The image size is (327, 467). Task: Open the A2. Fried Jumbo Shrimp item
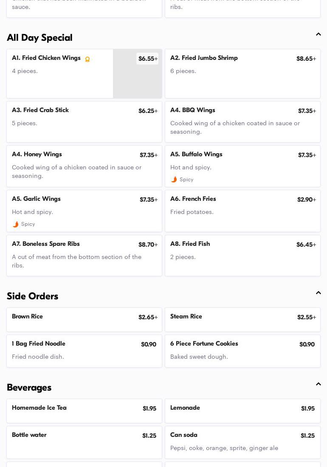(242, 73)
